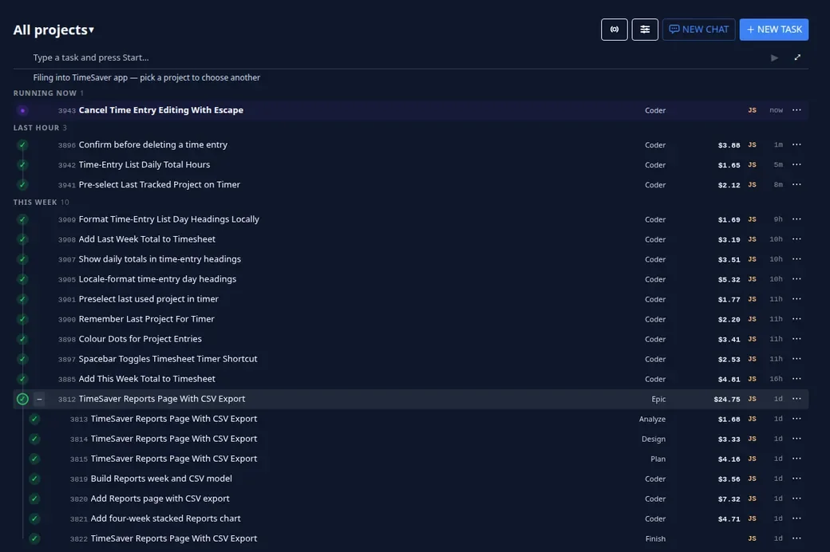830x552 pixels.
Task: Click the Design label on task 3814
Action: [x=654, y=440]
